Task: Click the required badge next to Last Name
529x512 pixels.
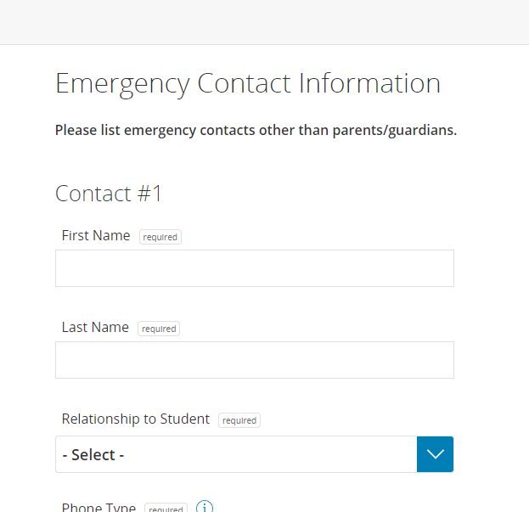Action: 159,329
